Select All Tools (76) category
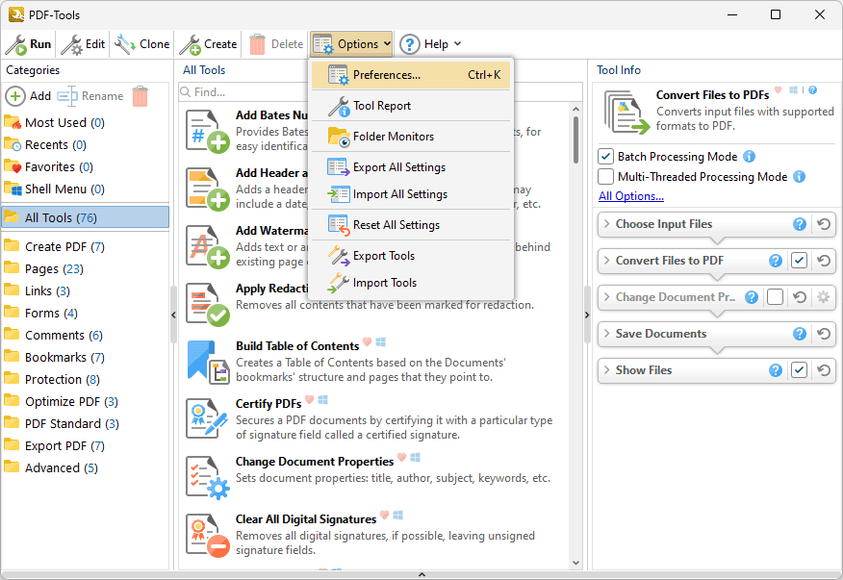The height and width of the screenshot is (580, 843). pyautogui.click(x=86, y=217)
